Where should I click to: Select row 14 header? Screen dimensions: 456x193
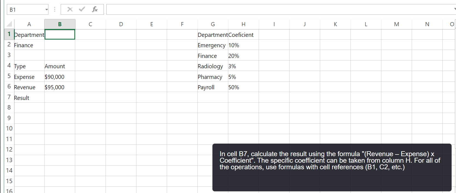click(9, 171)
